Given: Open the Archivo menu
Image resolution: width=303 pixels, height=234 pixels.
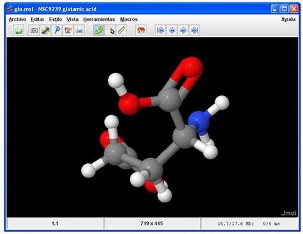Looking at the screenshot, I should [17, 19].
